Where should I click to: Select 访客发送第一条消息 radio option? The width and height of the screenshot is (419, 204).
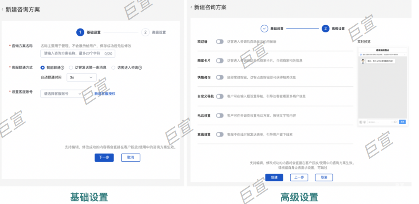[71, 68]
